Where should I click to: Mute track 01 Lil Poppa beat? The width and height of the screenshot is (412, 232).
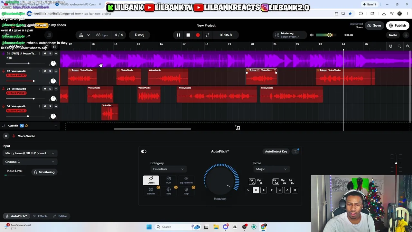click(x=45, y=53)
